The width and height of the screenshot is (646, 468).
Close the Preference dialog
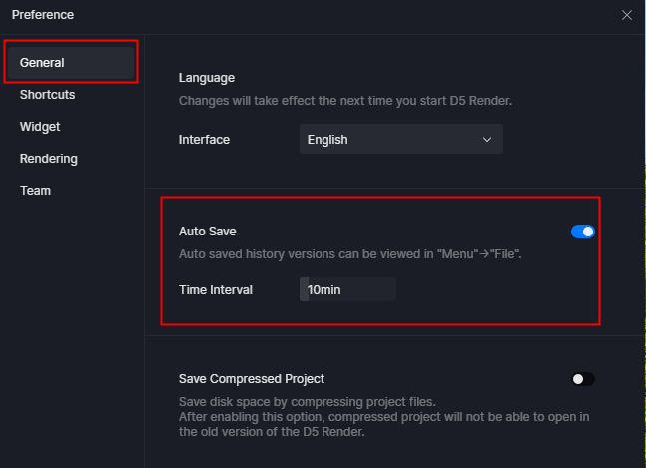[627, 15]
